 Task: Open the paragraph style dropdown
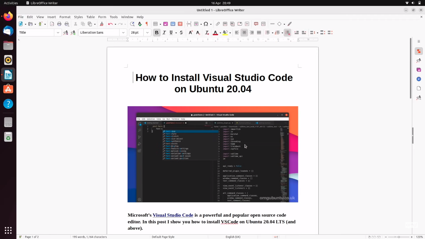click(58, 33)
